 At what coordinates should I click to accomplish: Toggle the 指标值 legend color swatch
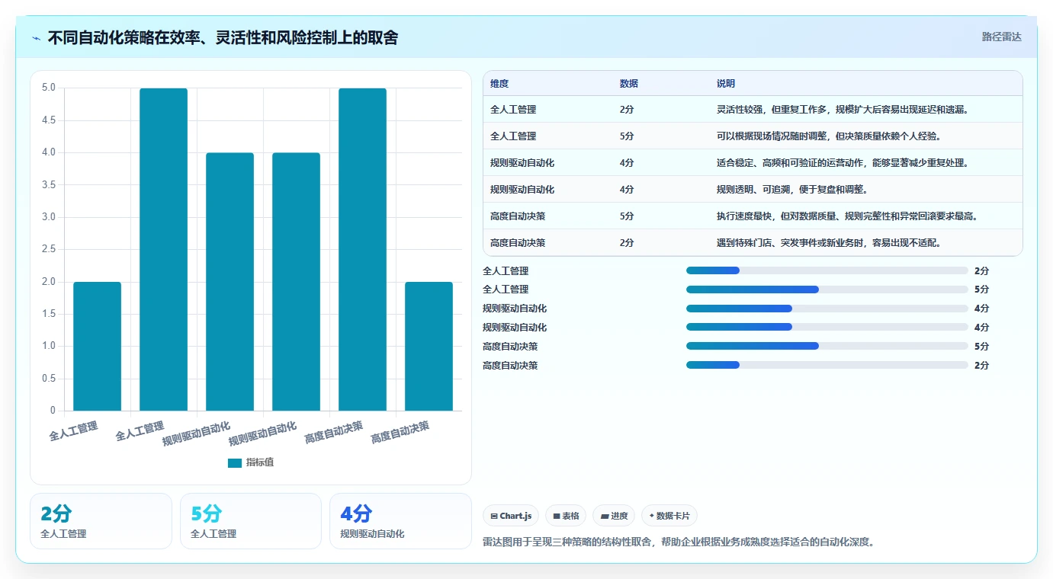[235, 463]
